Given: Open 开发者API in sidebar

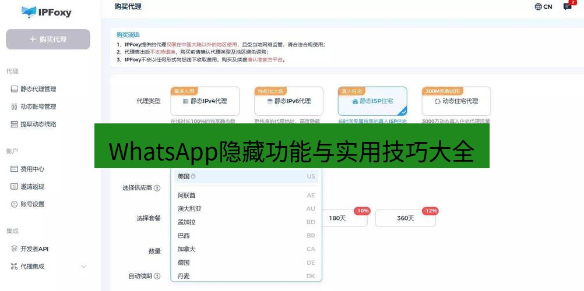Looking at the screenshot, I should click(30, 249).
